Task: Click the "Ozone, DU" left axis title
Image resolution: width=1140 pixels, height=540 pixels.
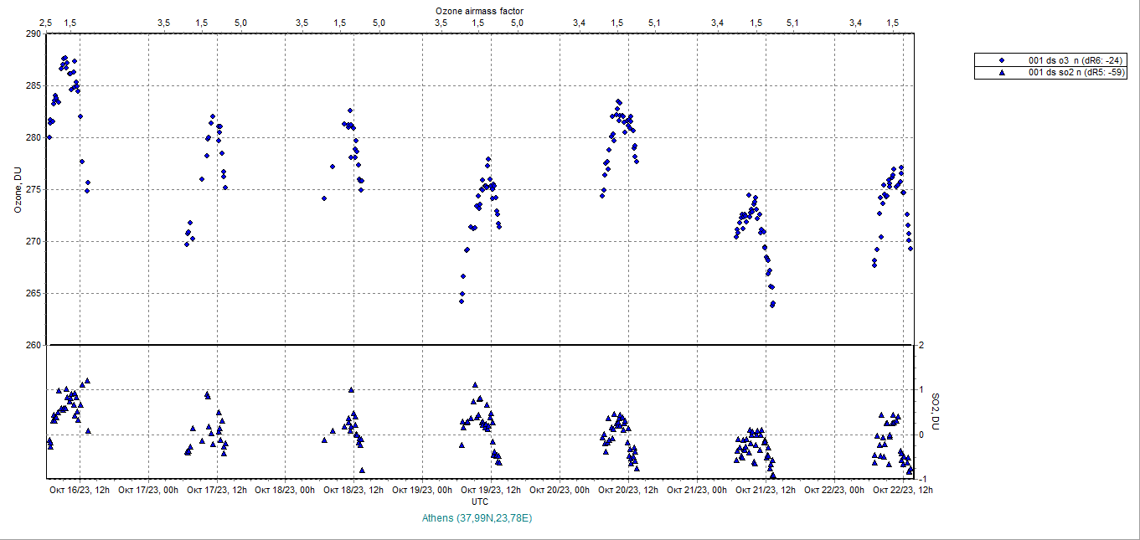Action: tap(18, 189)
